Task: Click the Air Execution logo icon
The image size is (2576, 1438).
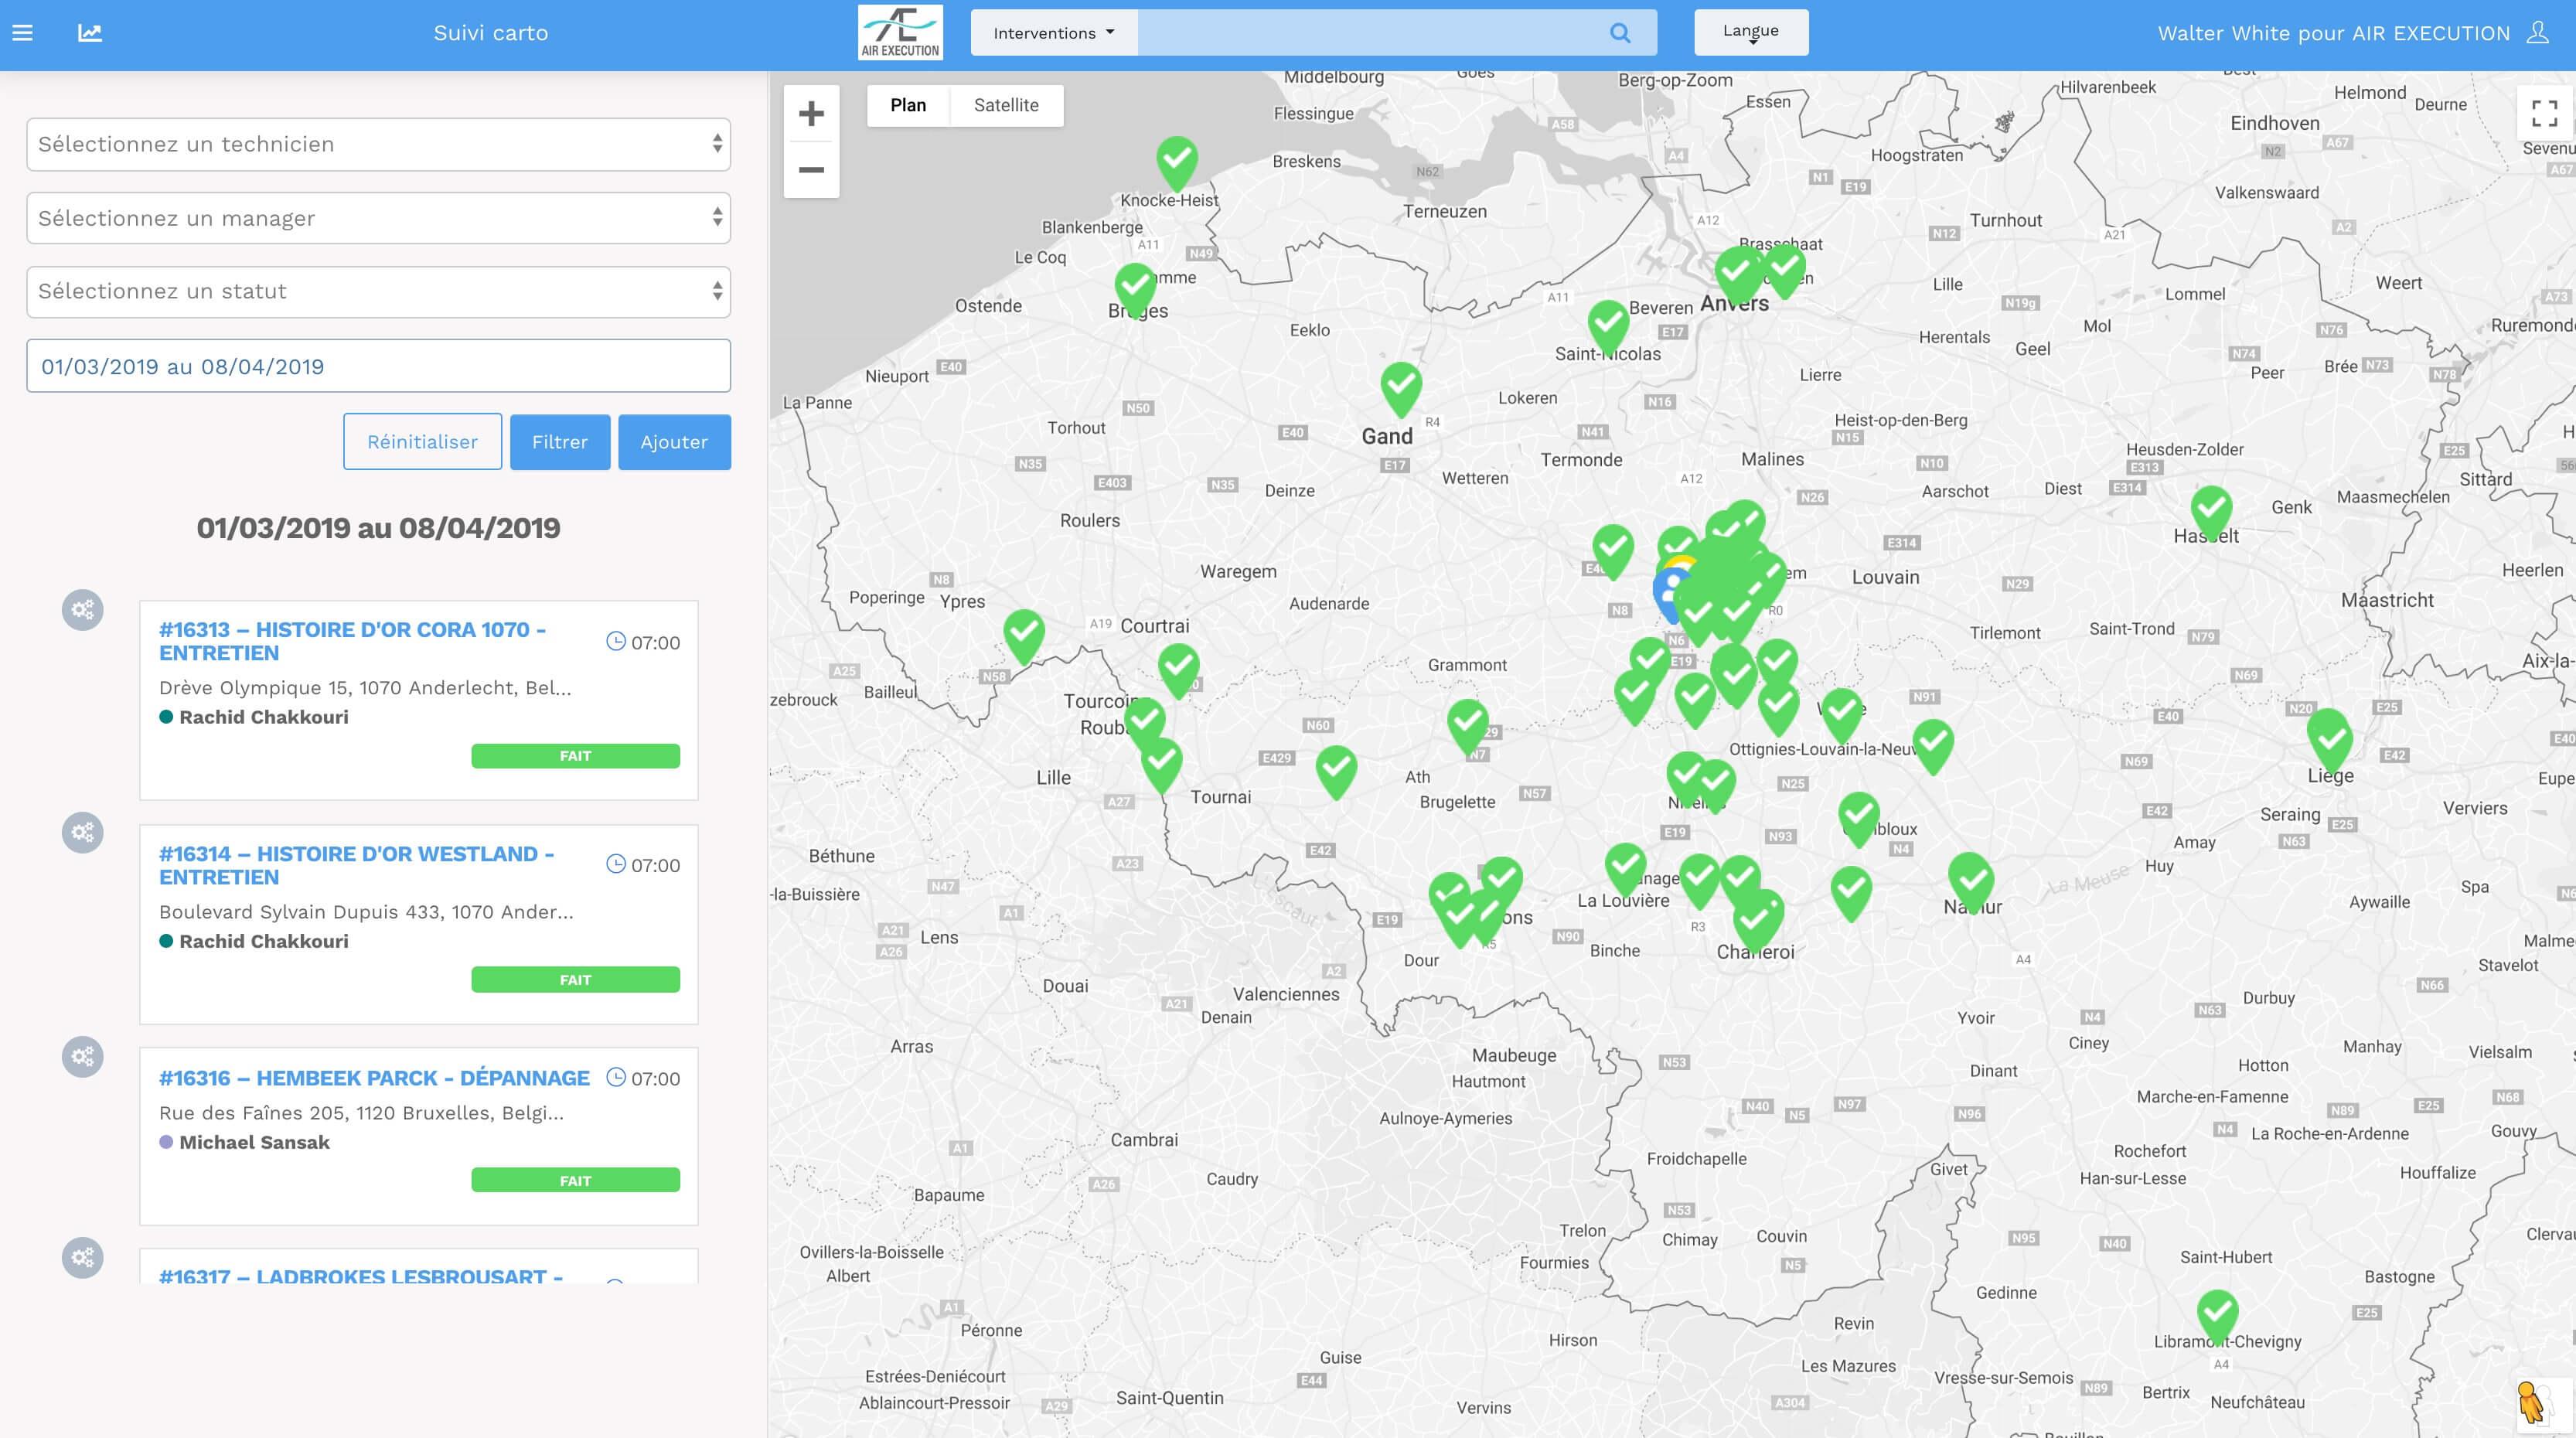Action: pyautogui.click(x=901, y=30)
